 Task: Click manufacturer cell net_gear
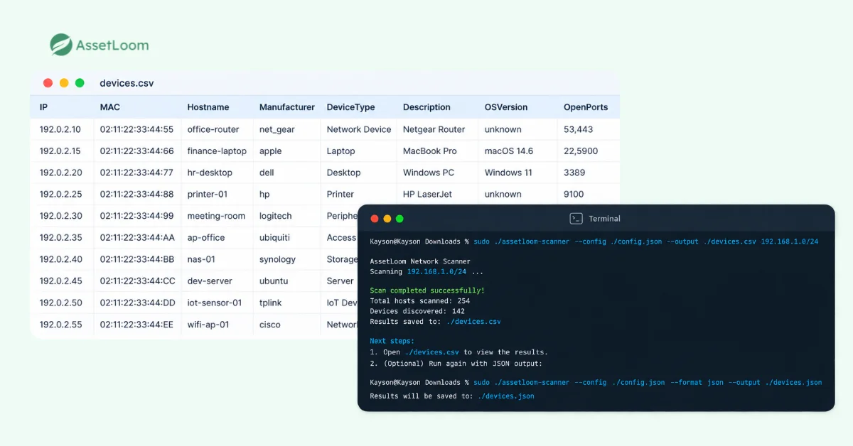tap(277, 130)
